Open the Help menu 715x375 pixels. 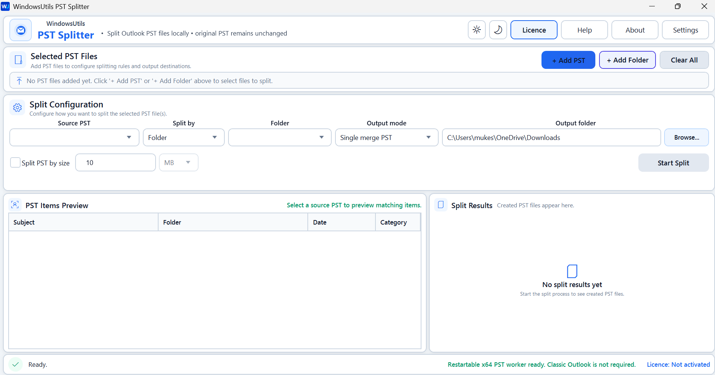pos(584,30)
